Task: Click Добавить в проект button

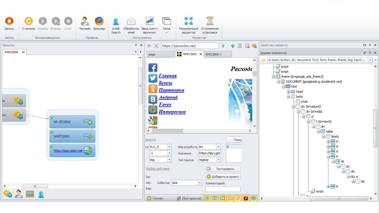Action: pyautogui.click(x=223, y=176)
